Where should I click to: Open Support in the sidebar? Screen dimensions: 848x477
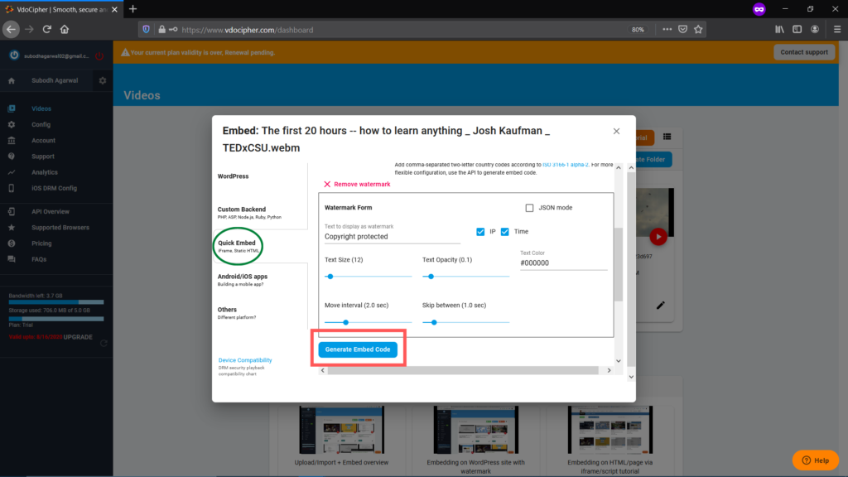(43, 157)
